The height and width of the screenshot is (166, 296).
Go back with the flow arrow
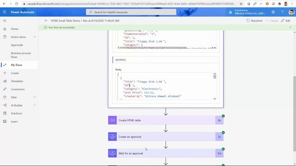[46, 20]
